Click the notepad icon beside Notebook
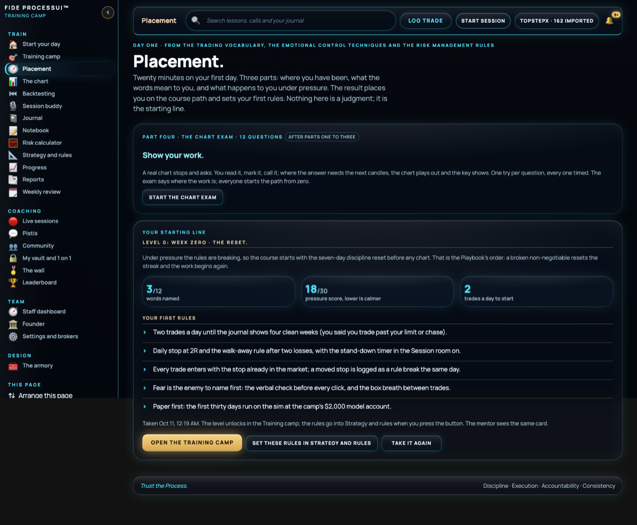The width and height of the screenshot is (637, 525). (x=13, y=131)
